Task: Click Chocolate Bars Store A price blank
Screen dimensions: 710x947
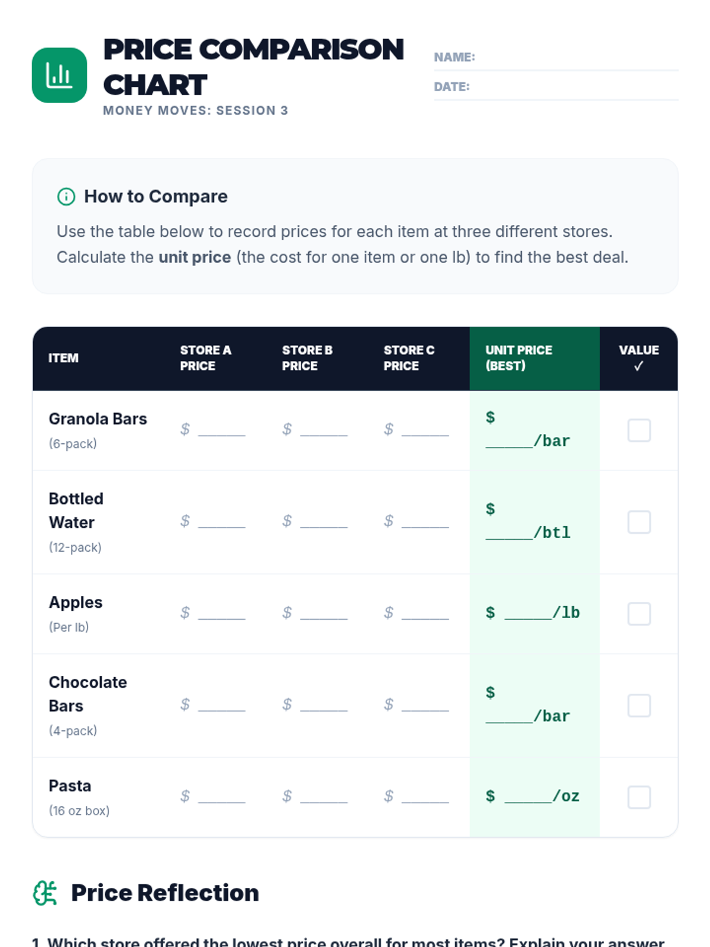Action: click(221, 706)
